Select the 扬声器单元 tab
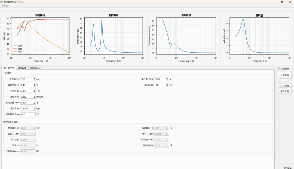The image size is (294, 169). [x=8, y=68]
